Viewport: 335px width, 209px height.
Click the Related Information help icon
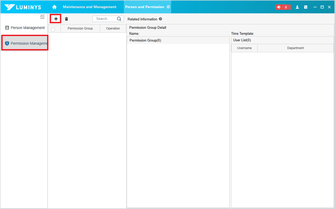[160, 19]
